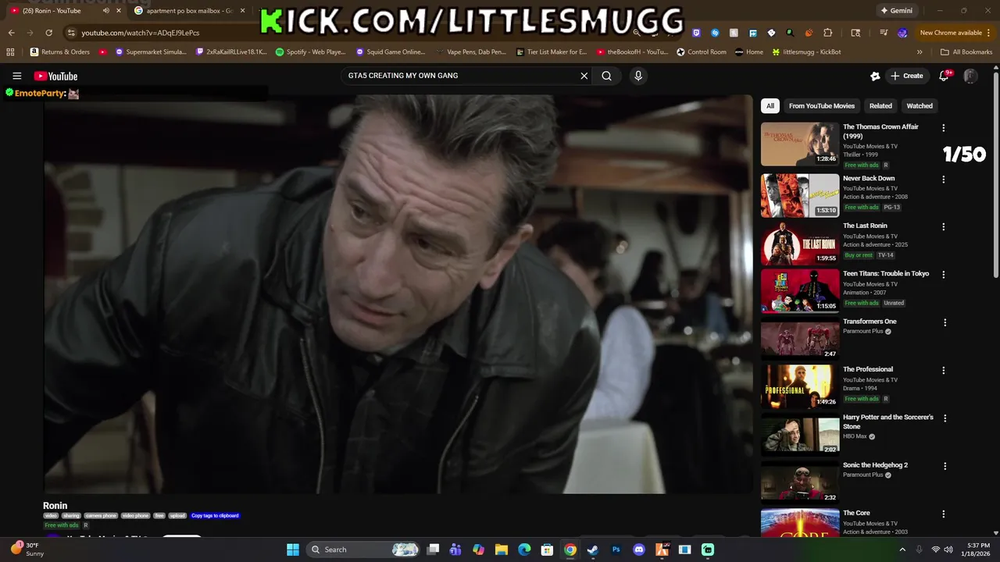
Task: Show hidden system tray icons
Action: (902, 550)
